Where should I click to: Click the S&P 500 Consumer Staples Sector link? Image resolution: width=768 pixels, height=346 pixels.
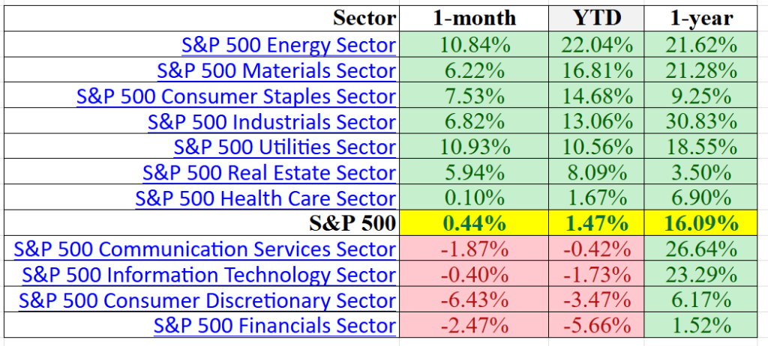point(236,97)
